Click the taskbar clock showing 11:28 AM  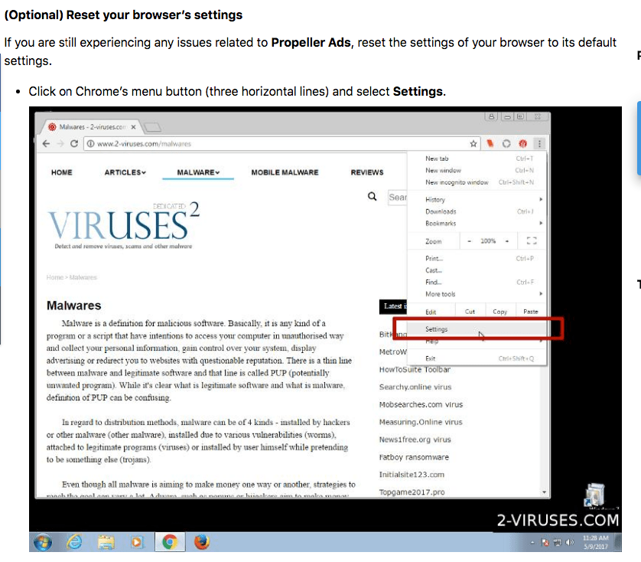click(x=596, y=542)
